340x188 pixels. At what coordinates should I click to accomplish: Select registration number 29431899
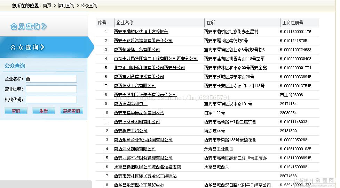(x=288, y=131)
